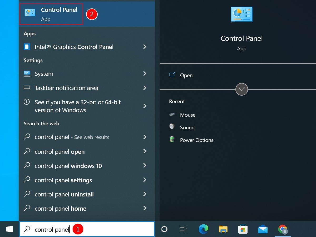Open Microsoft Store from the taskbar
This screenshot has height=237, width=316.
click(x=243, y=229)
